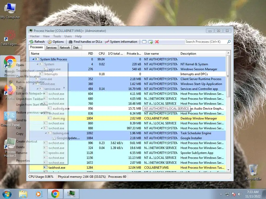Sort by the PID column header

coord(88,54)
